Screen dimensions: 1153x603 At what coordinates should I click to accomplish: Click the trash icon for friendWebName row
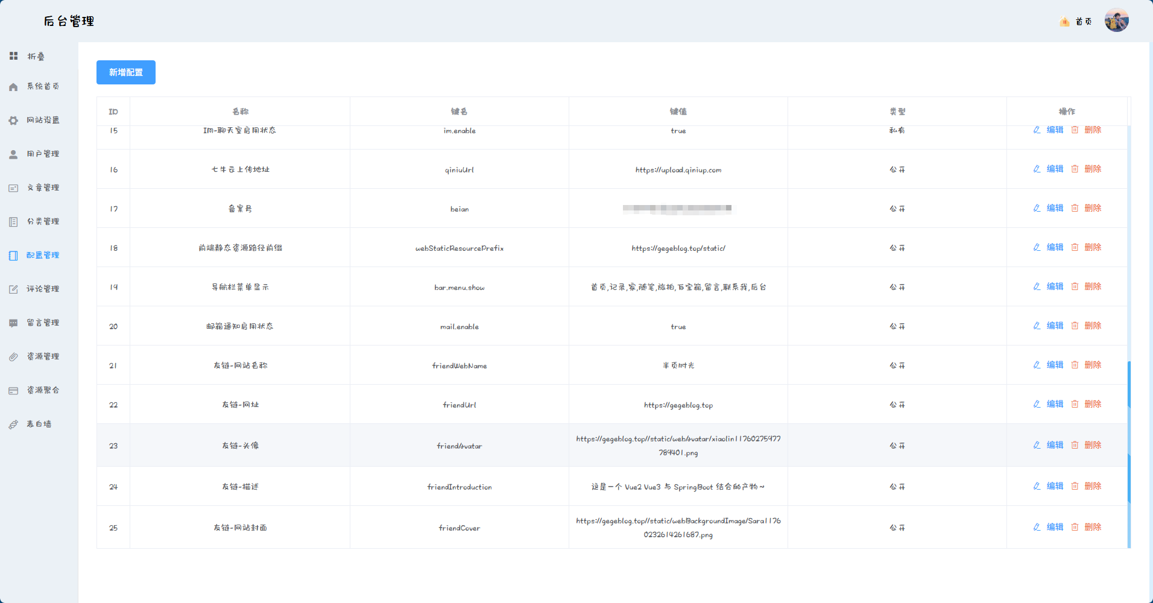click(x=1075, y=365)
